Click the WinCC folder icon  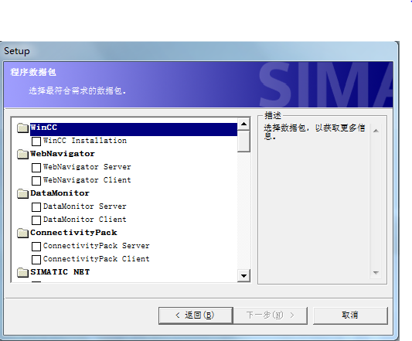coord(22,128)
